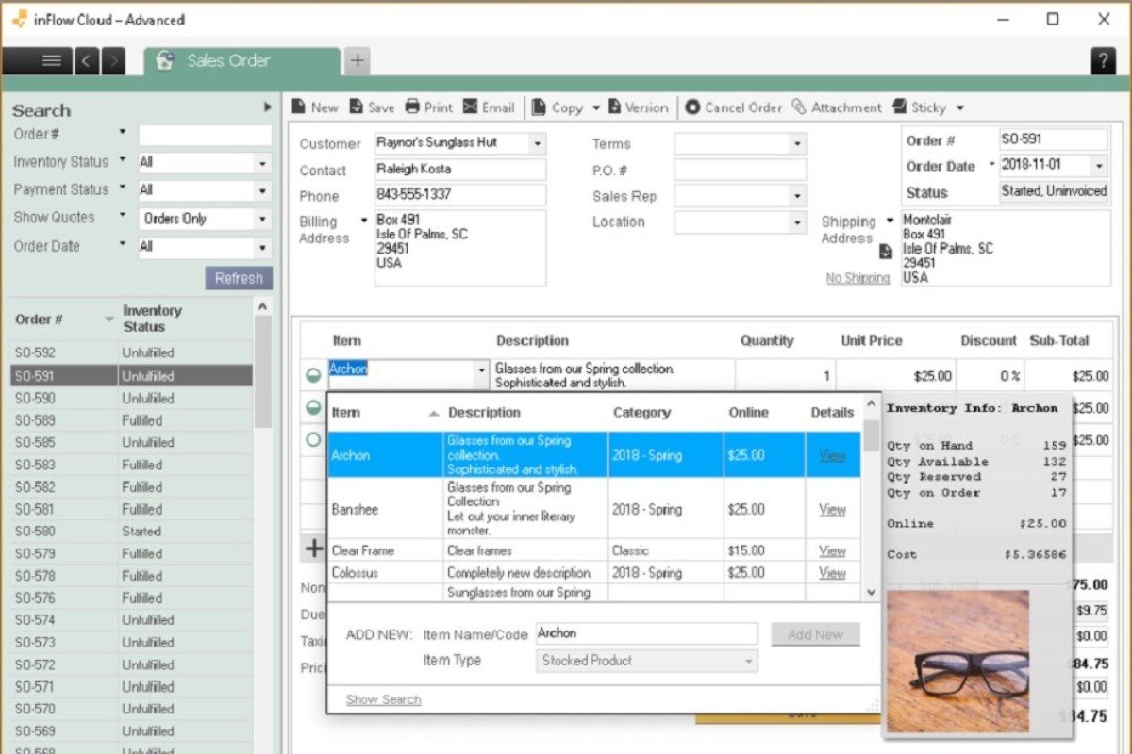Screen dimensions: 1132x754
Task: Click View link for Clear Frame
Action: pyautogui.click(x=832, y=550)
